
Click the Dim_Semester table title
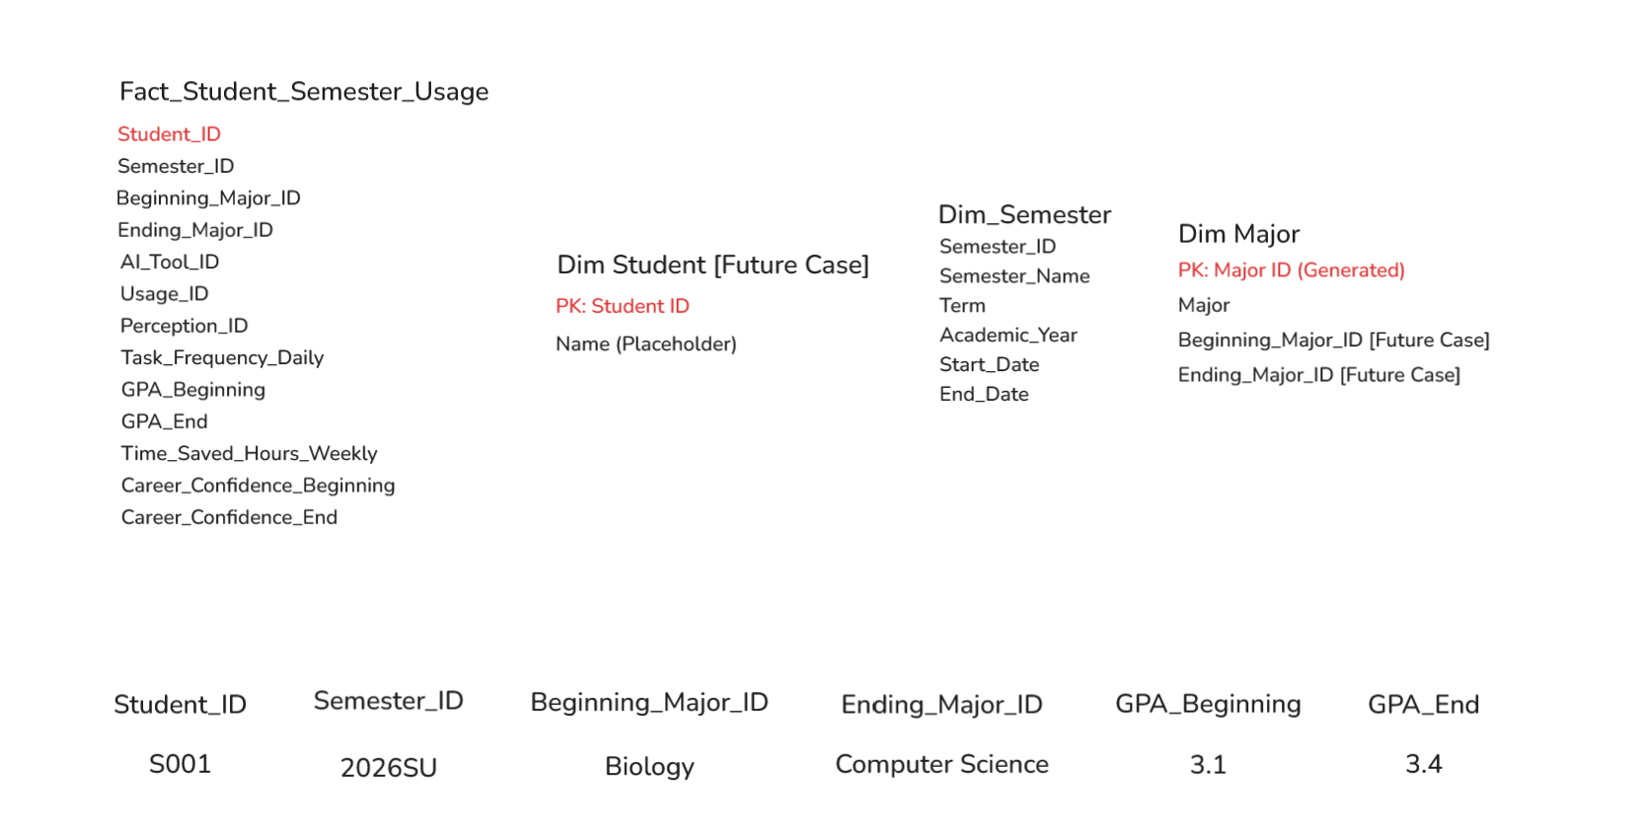pos(1024,214)
